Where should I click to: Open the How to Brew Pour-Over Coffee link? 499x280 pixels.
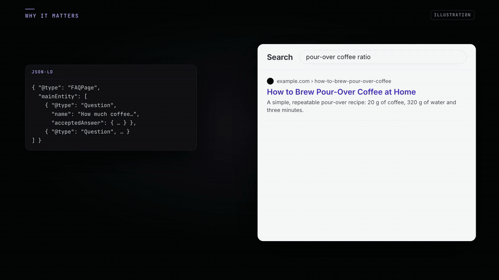pos(341,92)
